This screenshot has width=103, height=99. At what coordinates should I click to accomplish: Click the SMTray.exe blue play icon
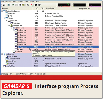pyautogui.click(x=7, y=57)
